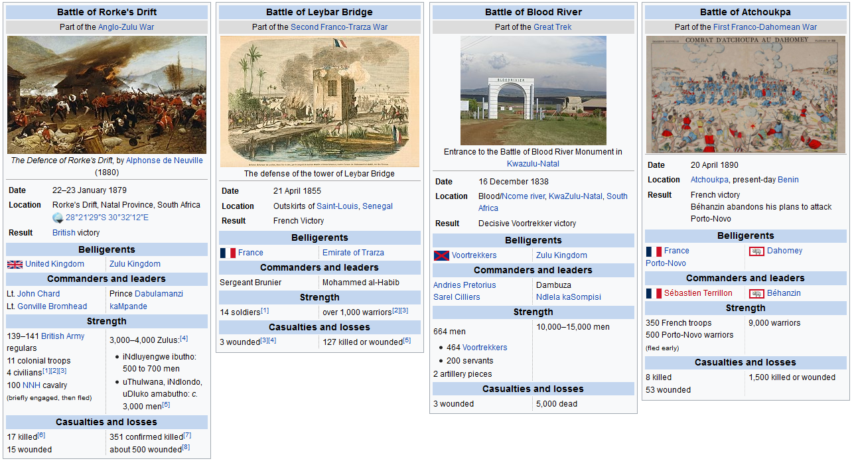This screenshot has width=852, height=461.
Task: Open the Defence of Rorke's Drift painting
Action: pos(107,95)
